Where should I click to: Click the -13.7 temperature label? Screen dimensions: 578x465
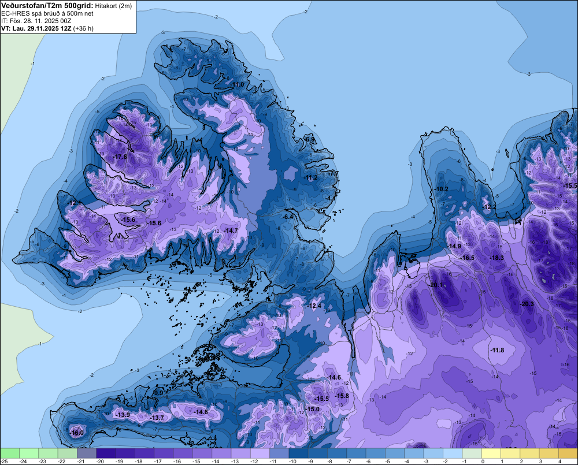[157, 418]
